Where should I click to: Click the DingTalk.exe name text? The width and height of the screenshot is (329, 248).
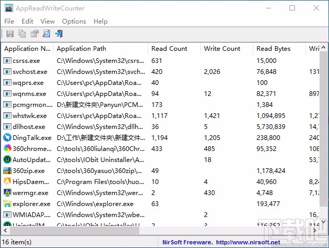32,137
